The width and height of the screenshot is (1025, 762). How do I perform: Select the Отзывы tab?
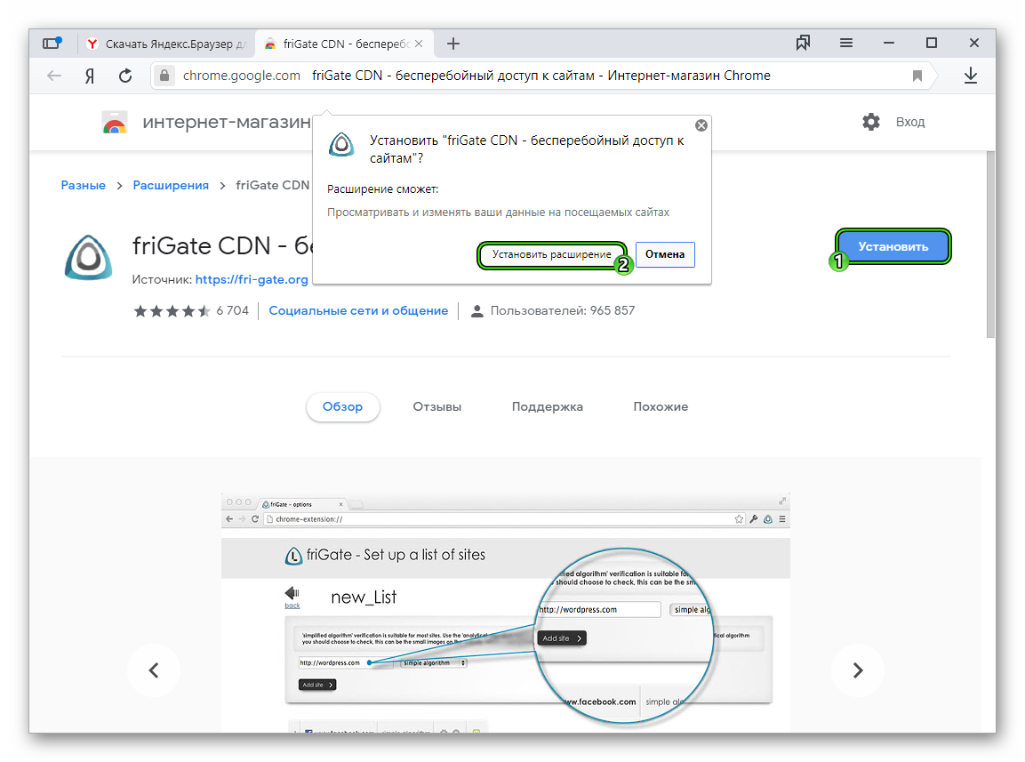436,406
